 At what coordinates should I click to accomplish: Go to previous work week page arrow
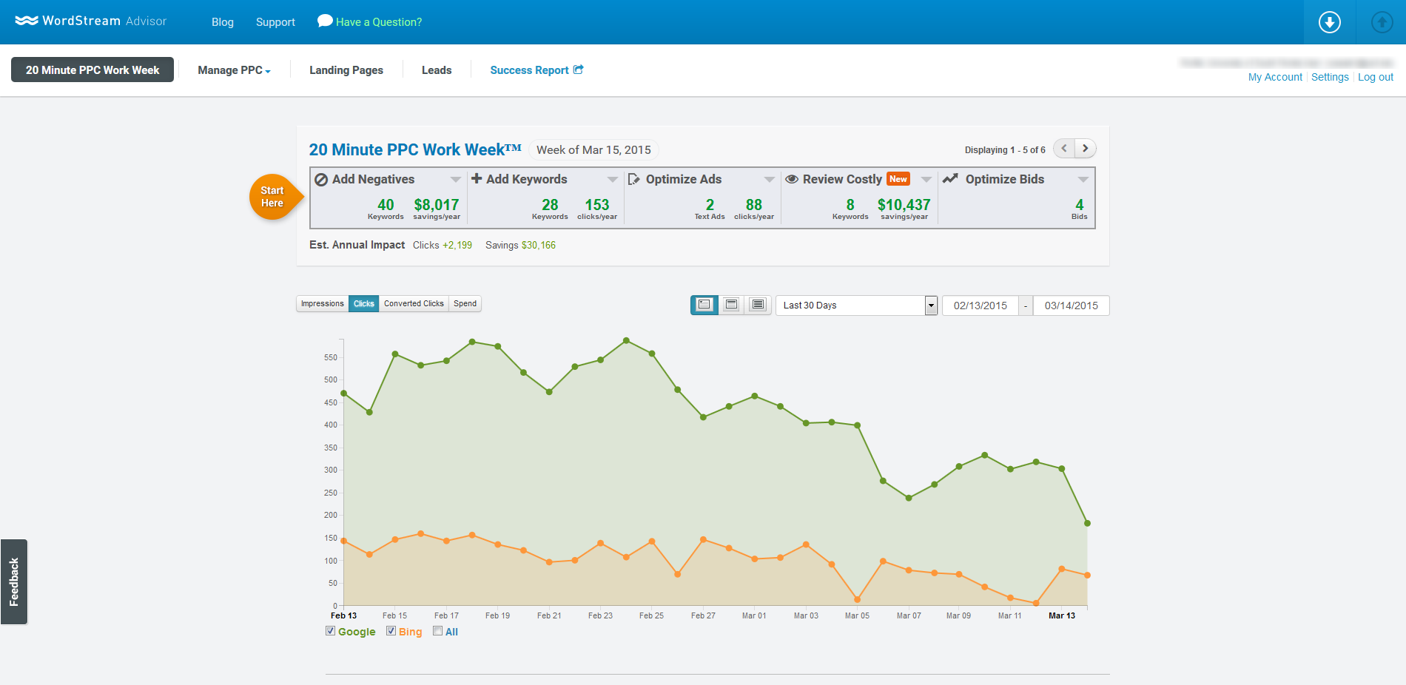(x=1064, y=148)
